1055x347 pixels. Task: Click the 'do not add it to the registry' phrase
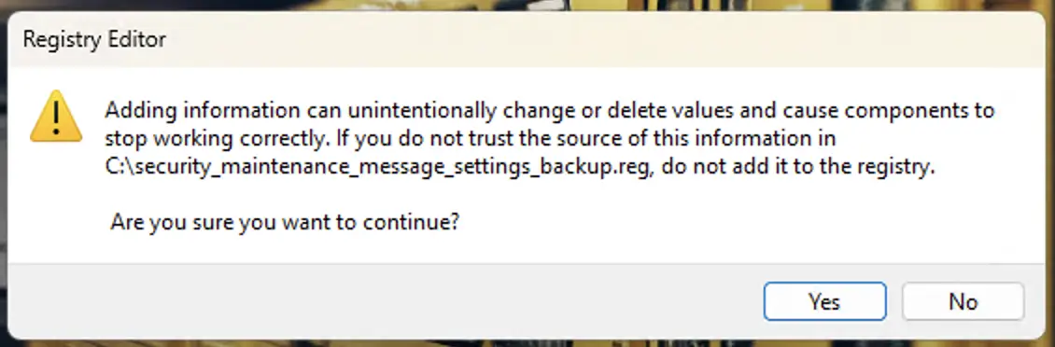[x=797, y=168]
